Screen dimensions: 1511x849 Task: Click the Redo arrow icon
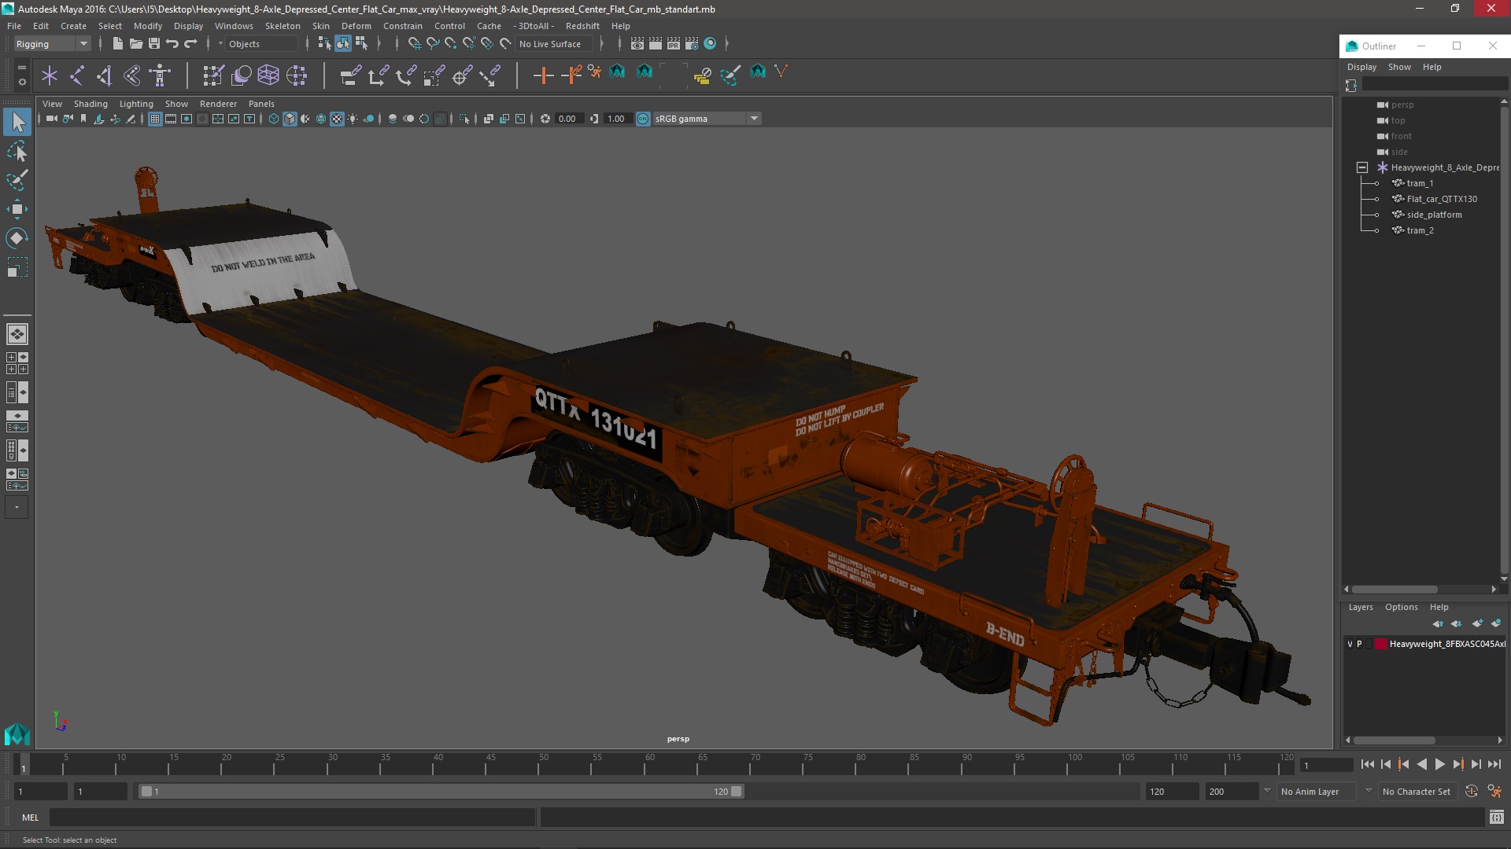pos(190,44)
